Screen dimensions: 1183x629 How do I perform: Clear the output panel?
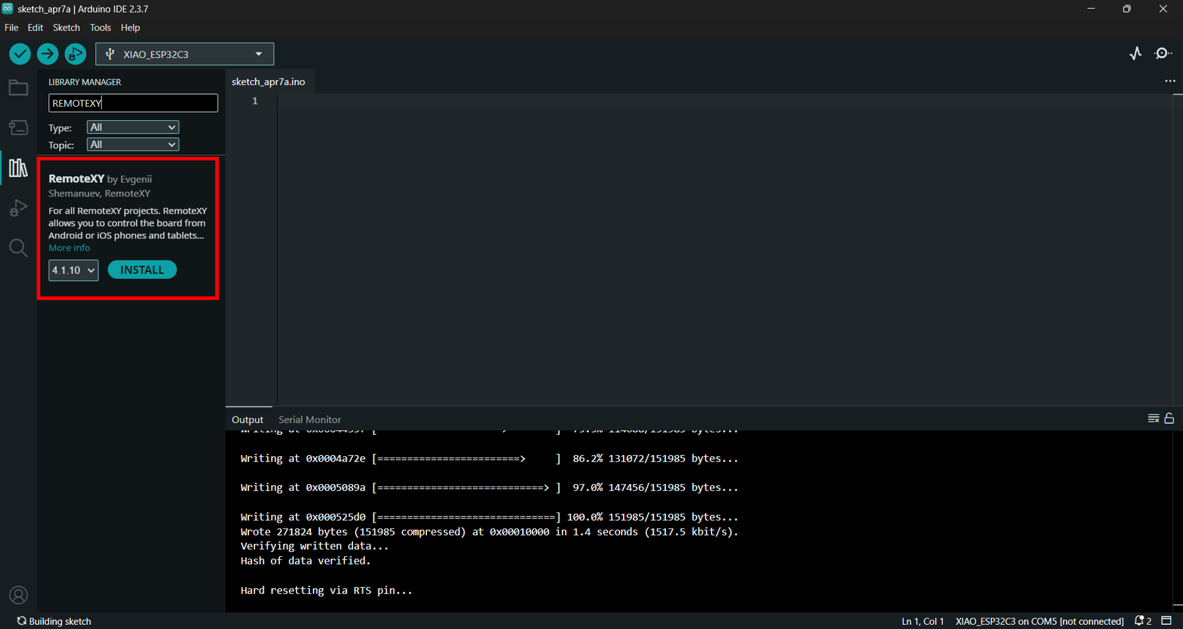pos(1153,419)
